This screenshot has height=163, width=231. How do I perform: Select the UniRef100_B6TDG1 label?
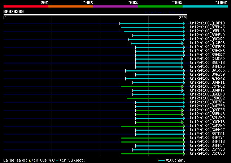207,134
